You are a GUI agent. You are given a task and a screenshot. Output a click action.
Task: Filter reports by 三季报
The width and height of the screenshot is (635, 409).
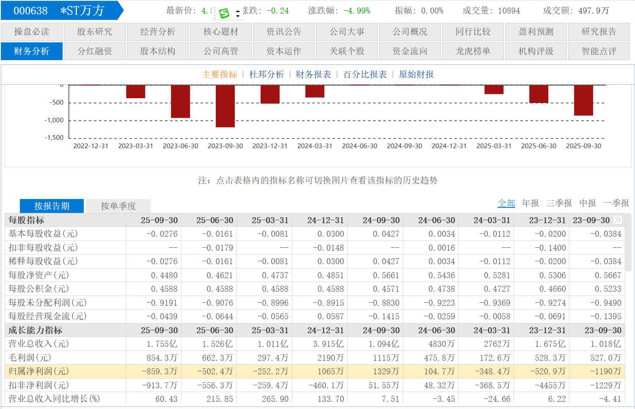[x=559, y=203]
